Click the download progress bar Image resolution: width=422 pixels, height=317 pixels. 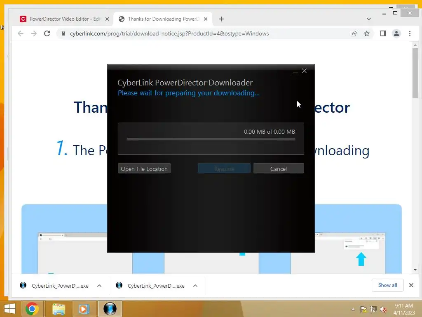tap(211, 139)
